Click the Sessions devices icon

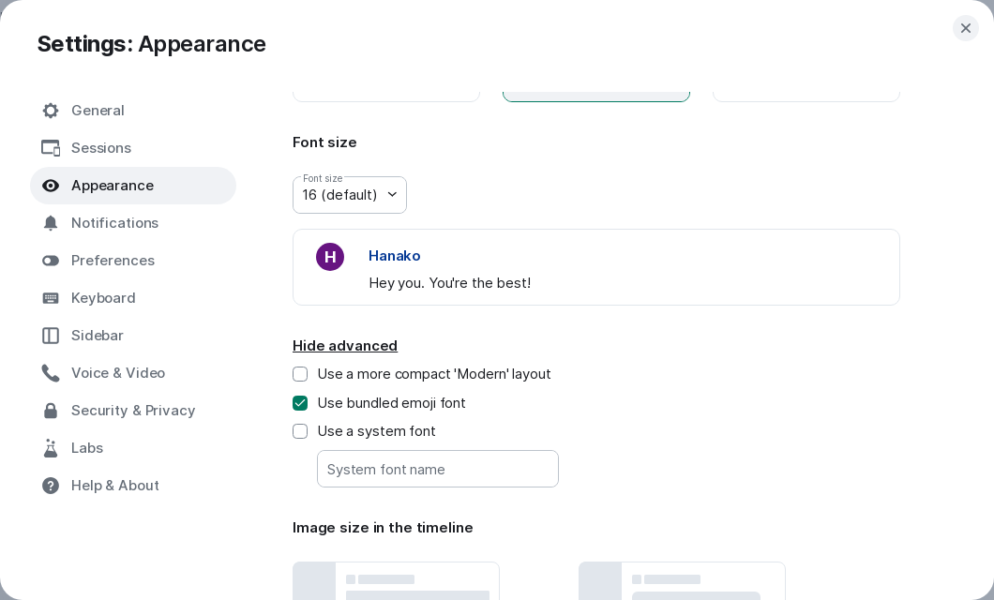tap(51, 148)
